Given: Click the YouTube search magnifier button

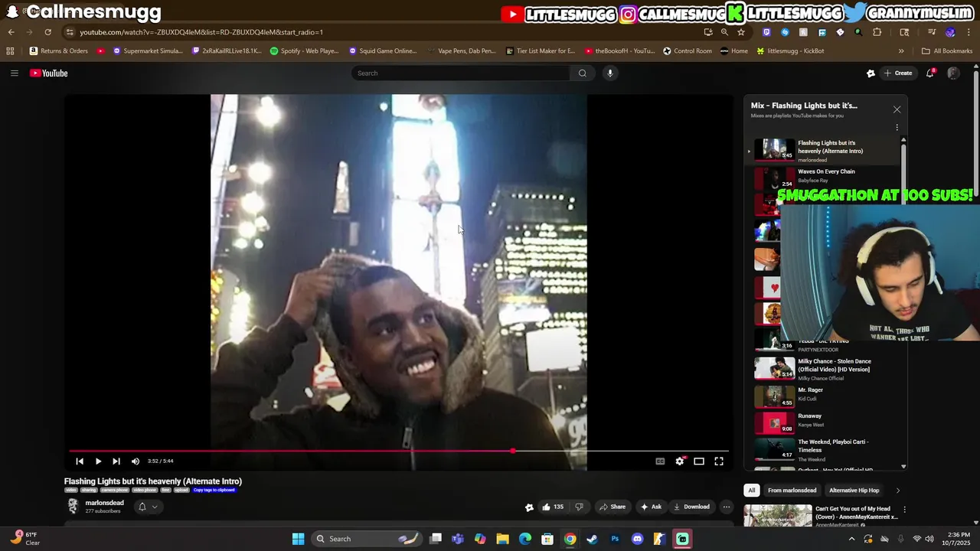Looking at the screenshot, I should tap(582, 73).
